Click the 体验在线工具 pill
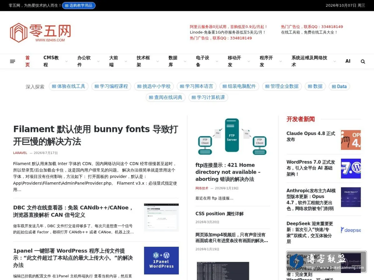374x280 pixels. tap(69, 86)
